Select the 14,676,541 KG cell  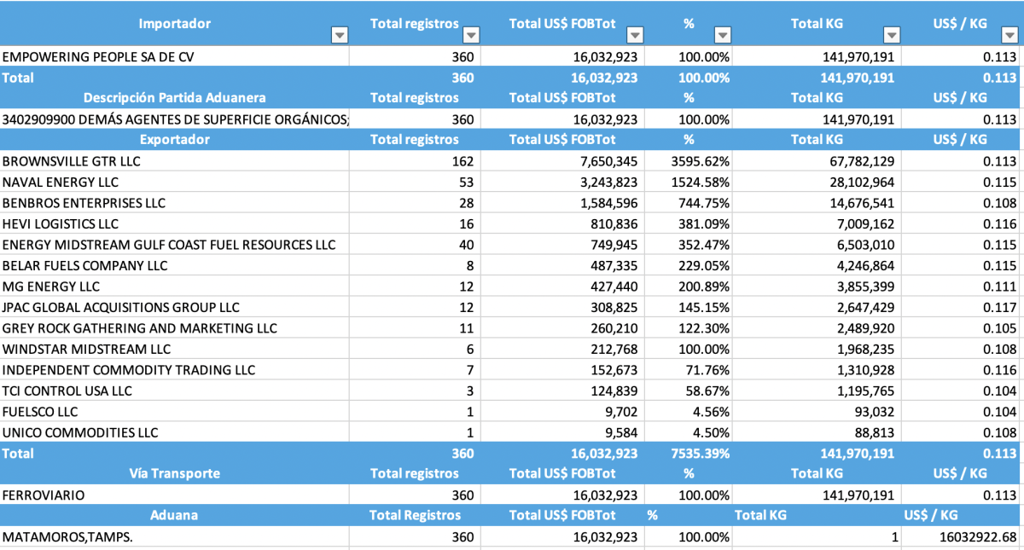(x=817, y=203)
